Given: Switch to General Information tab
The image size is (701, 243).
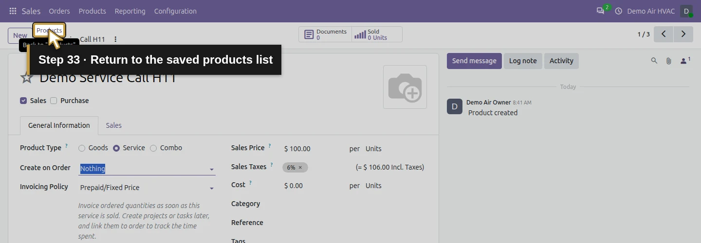Looking at the screenshot, I should point(59,125).
